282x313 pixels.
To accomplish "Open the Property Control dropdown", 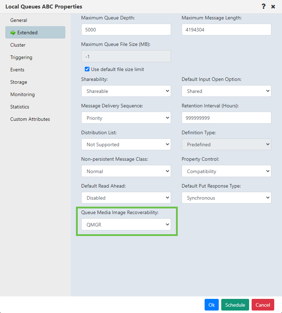I will (226, 171).
